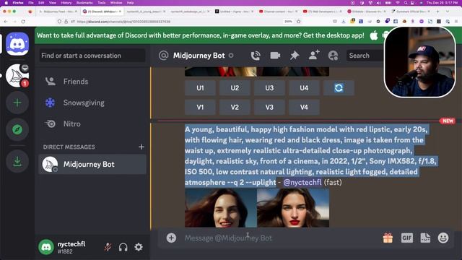Go back with Firefox back arrow
The image size is (462, 260).
[6, 22]
